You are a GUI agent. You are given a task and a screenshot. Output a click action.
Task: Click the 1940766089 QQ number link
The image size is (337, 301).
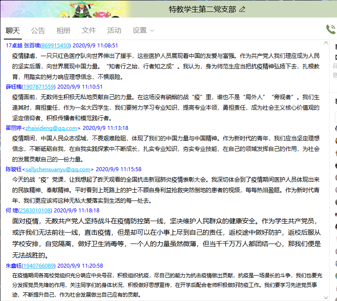(x=40, y=265)
